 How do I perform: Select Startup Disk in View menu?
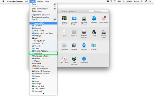coord(43,86)
